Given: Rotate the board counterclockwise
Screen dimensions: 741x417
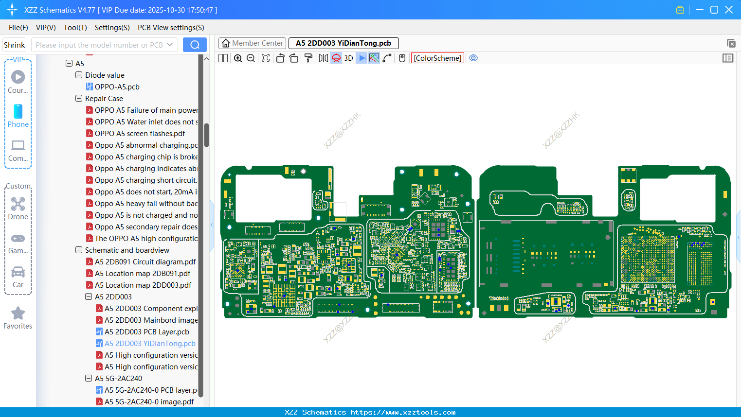Looking at the screenshot, I should point(280,58).
